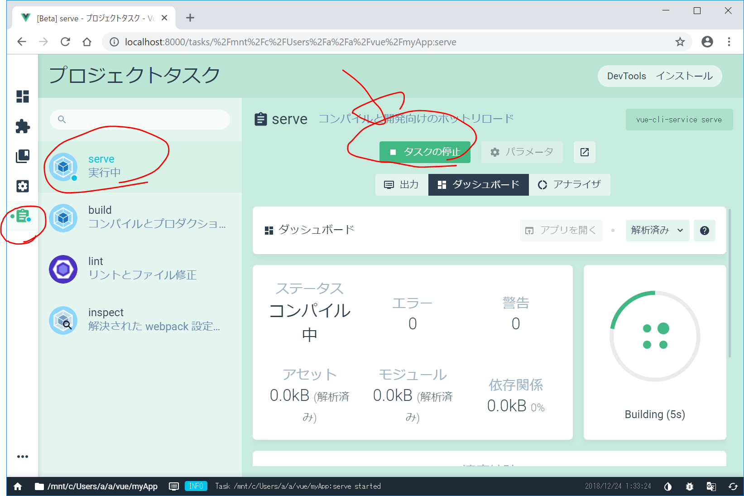The image size is (744, 496).
Task: Expand the more options ellipsis in sidebar
Action: pos(23,457)
